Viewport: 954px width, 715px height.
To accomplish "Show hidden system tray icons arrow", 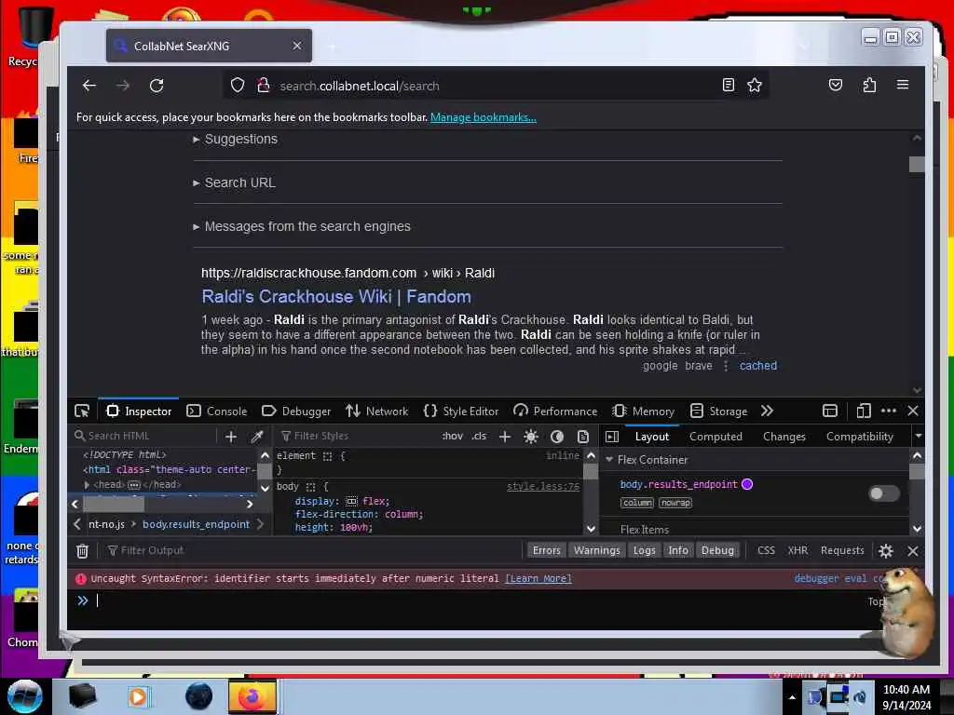I will click(792, 697).
